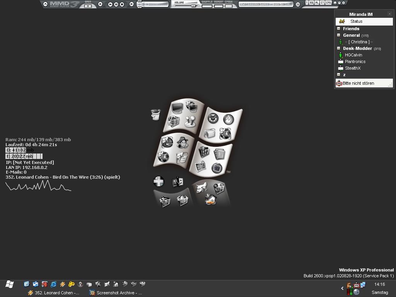Launch the yellow keys icon in quick launch

[x=72, y=284]
